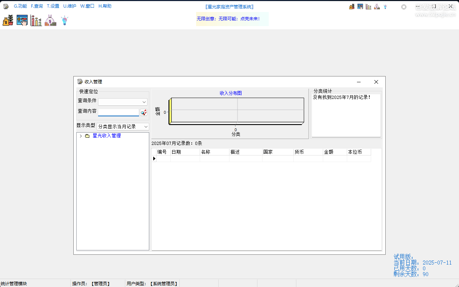Click the 本位币 column header
459x287 pixels.
(359, 152)
